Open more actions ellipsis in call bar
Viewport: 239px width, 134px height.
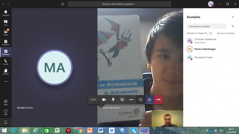(x=131, y=100)
